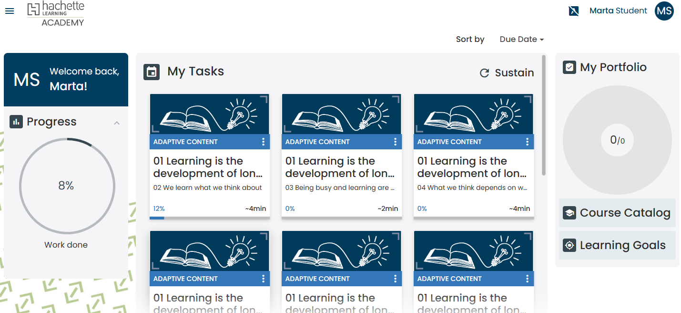Open the MS profile avatar in the header
681x313 pixels.
click(664, 11)
